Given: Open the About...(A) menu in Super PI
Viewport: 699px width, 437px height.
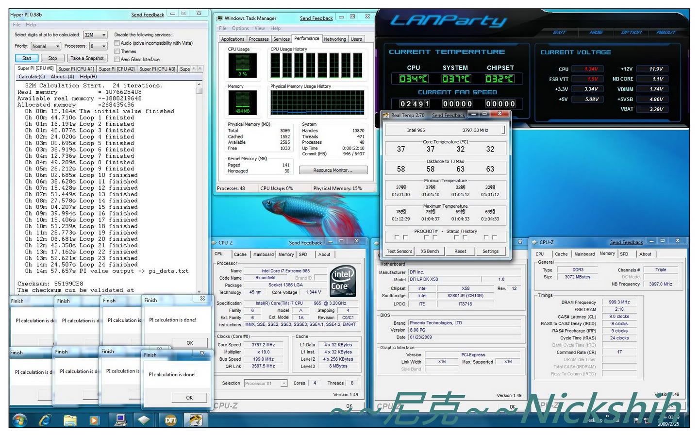Looking at the screenshot, I should (x=63, y=77).
